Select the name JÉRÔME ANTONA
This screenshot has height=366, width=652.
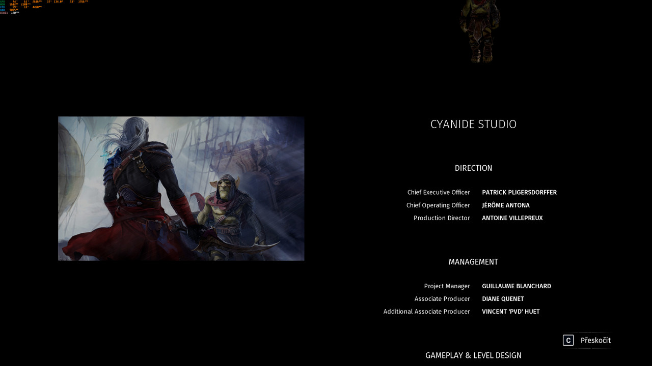(x=506, y=205)
